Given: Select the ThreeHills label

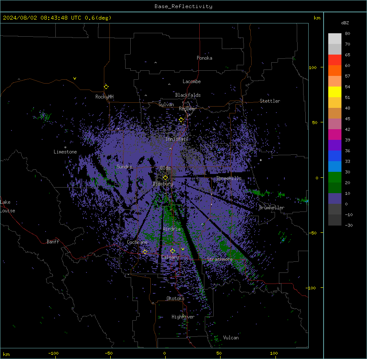Looking at the screenshot, I should [x=229, y=178].
